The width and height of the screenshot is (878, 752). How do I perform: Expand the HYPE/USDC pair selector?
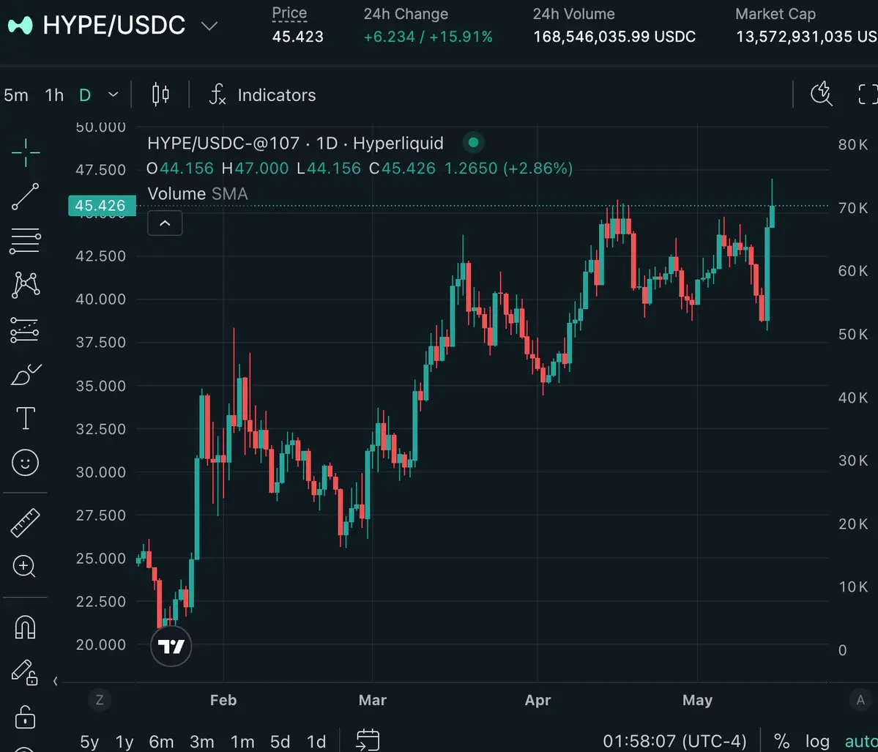[x=209, y=26]
